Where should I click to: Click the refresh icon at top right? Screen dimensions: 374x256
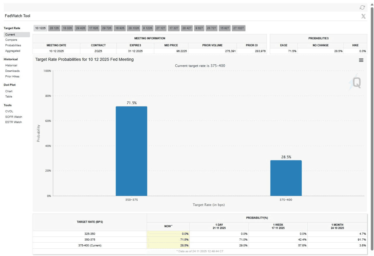tap(362, 7)
